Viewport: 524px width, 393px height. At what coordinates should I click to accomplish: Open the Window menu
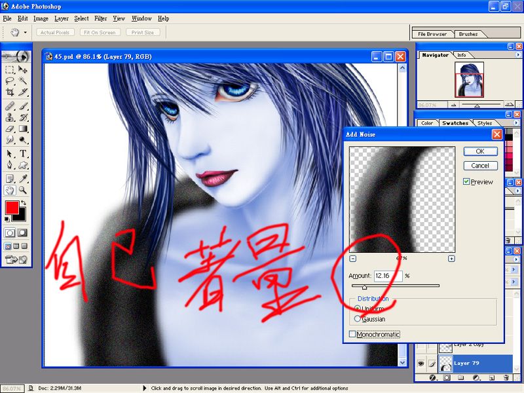141,18
